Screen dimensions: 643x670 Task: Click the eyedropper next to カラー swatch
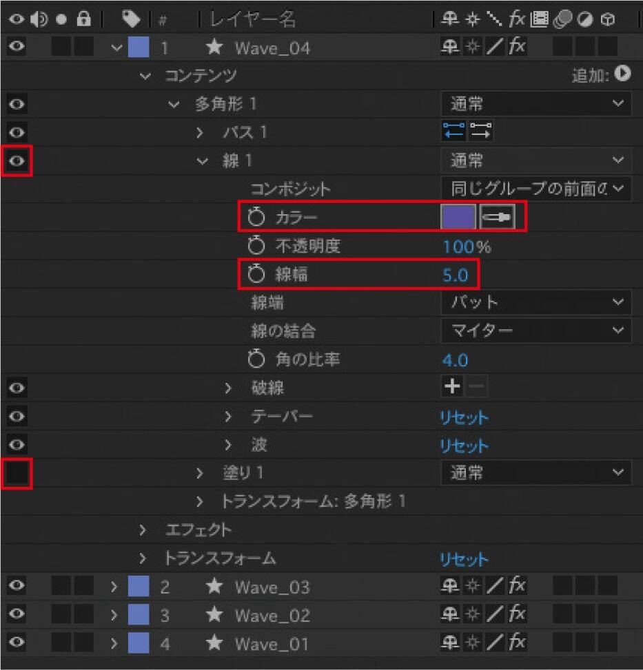click(497, 217)
